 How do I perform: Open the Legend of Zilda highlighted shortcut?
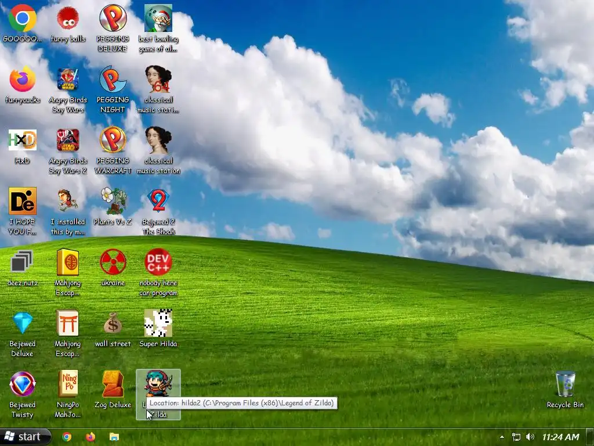pos(158,394)
